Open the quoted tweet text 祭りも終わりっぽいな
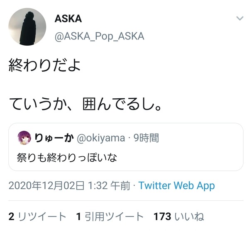This screenshot has width=249, height=231. click(x=67, y=158)
